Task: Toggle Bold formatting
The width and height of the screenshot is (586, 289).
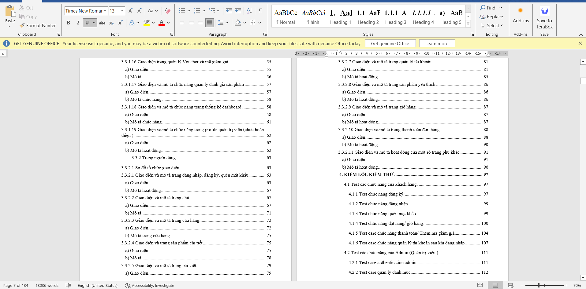Action: tap(69, 23)
